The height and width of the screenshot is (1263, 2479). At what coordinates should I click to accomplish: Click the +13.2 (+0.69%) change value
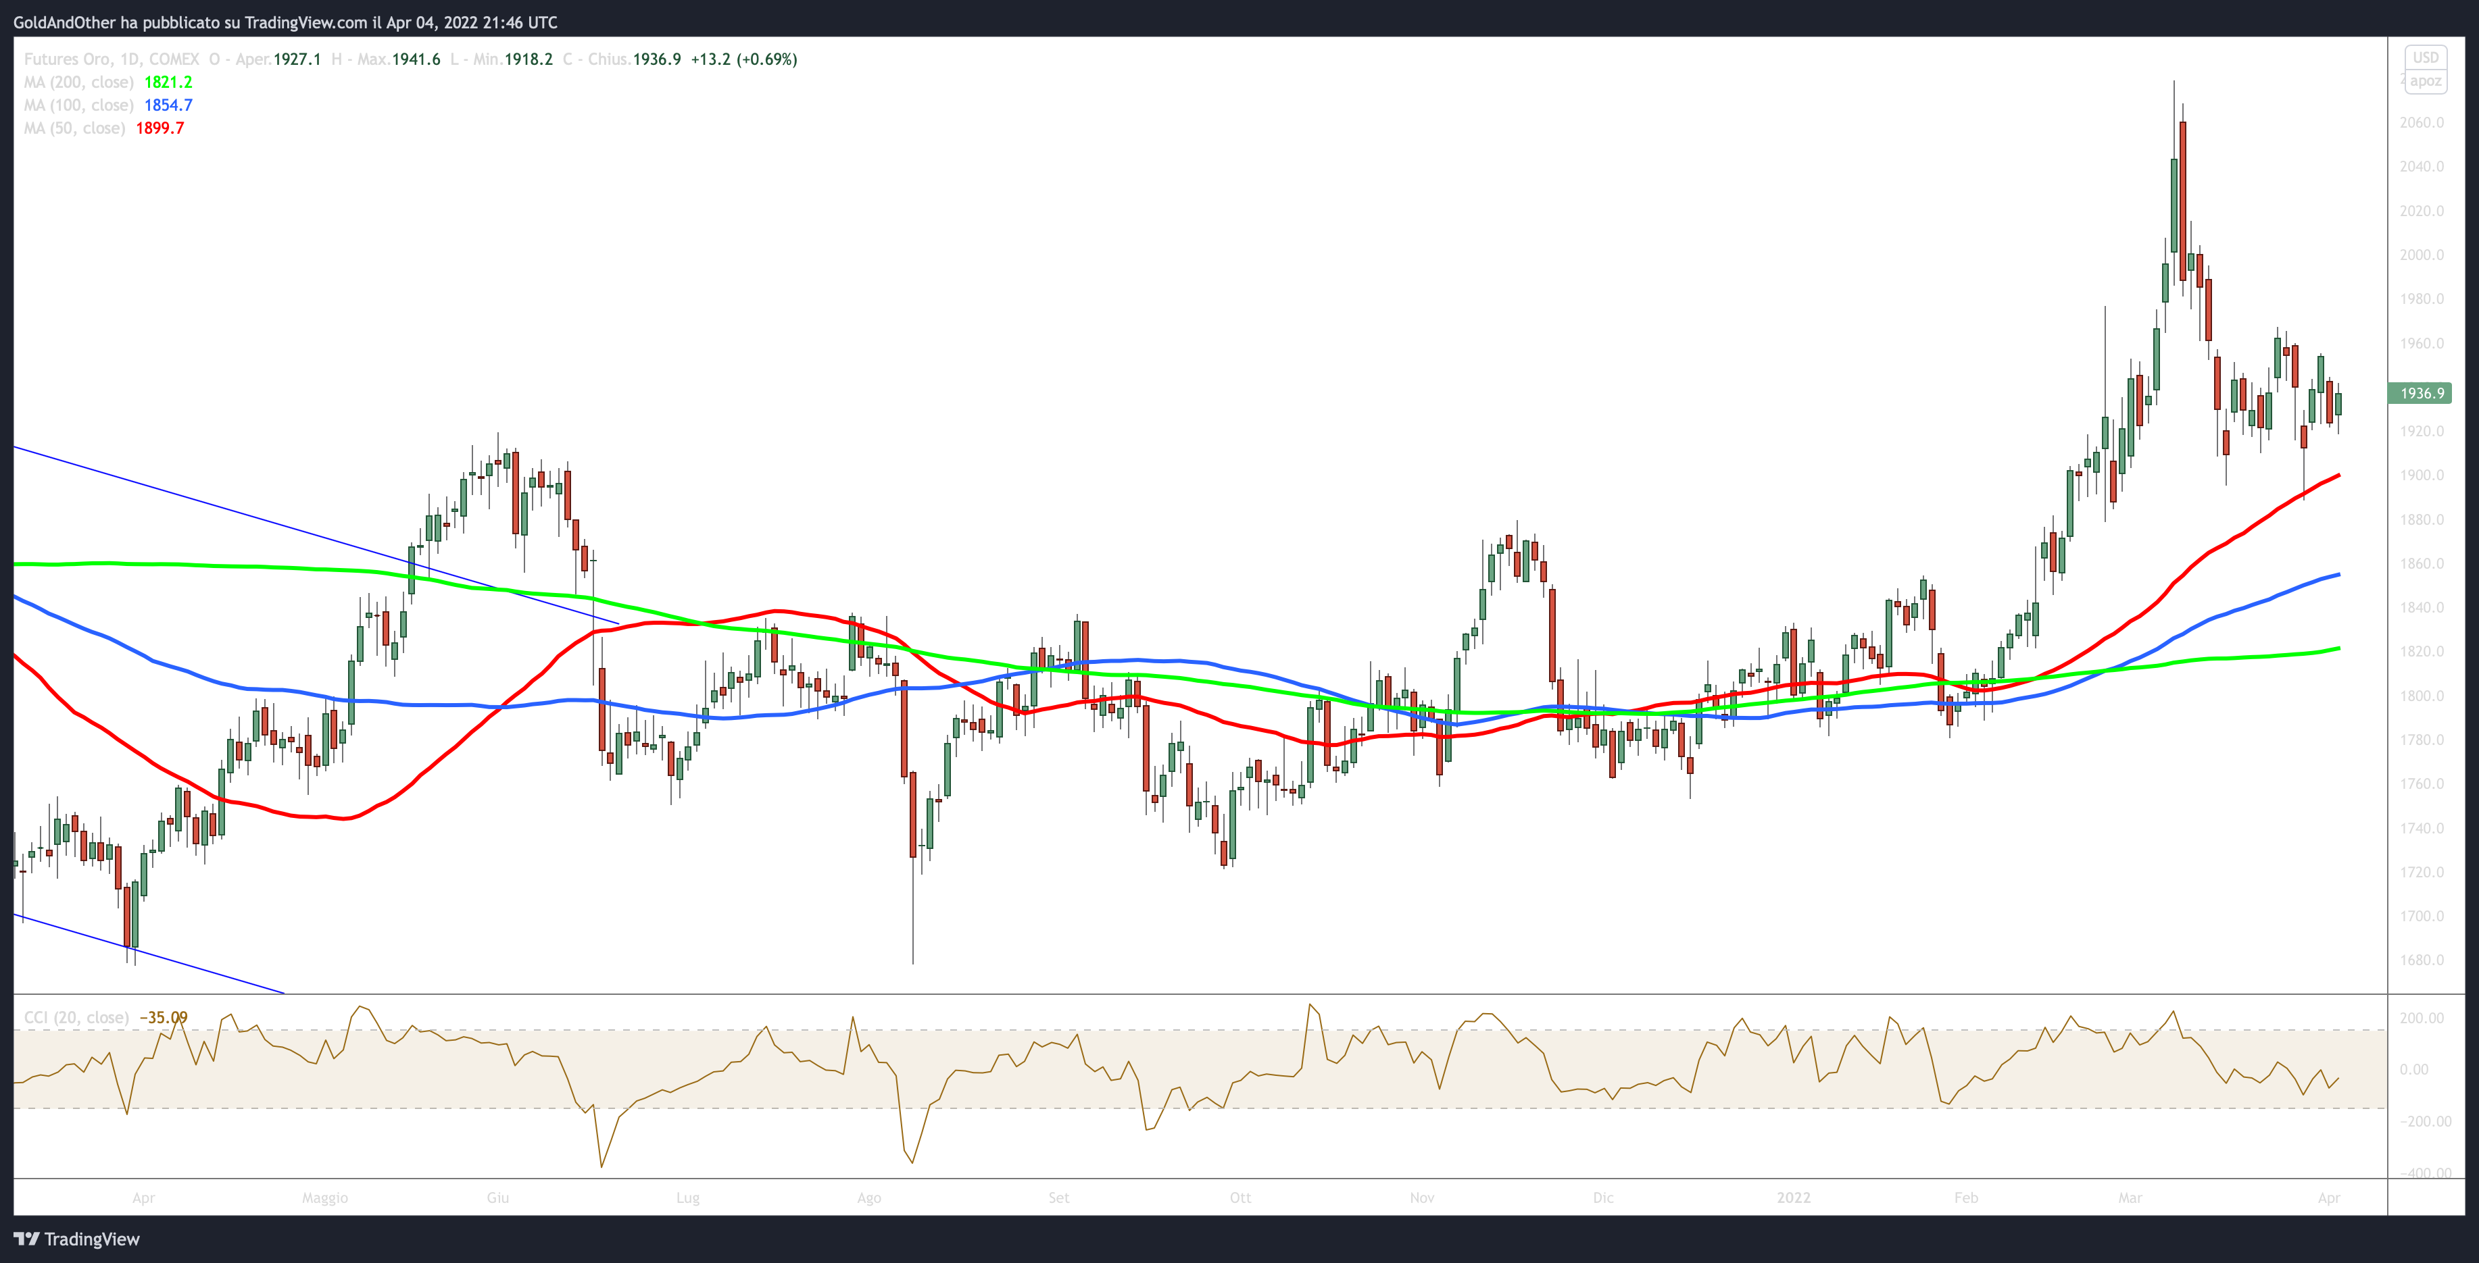[744, 59]
